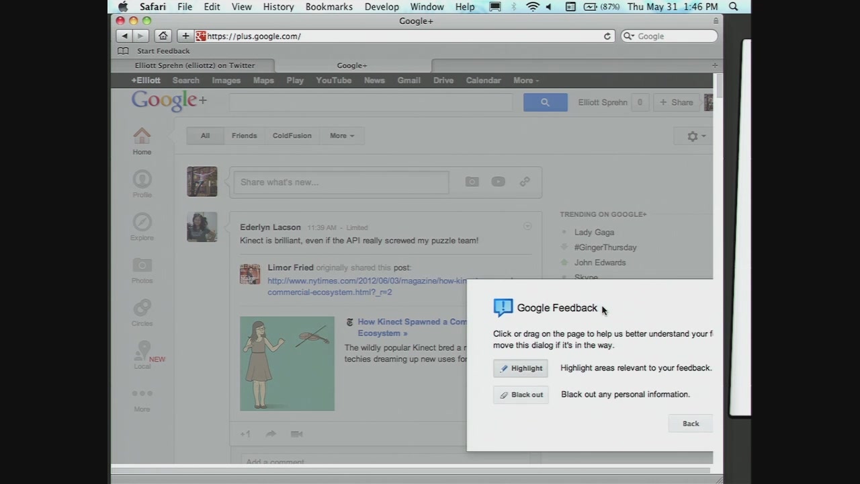Click the volume icon in the menu bar

point(549,7)
